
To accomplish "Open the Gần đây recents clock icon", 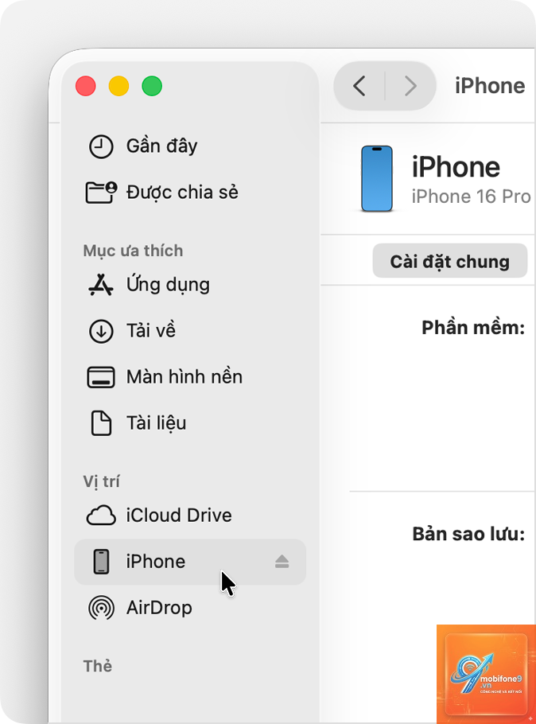I will (x=101, y=146).
